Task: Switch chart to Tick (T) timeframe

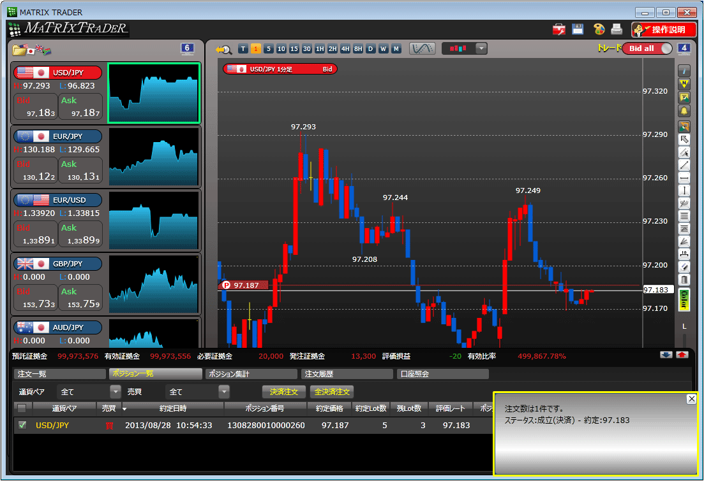Action: [x=243, y=49]
